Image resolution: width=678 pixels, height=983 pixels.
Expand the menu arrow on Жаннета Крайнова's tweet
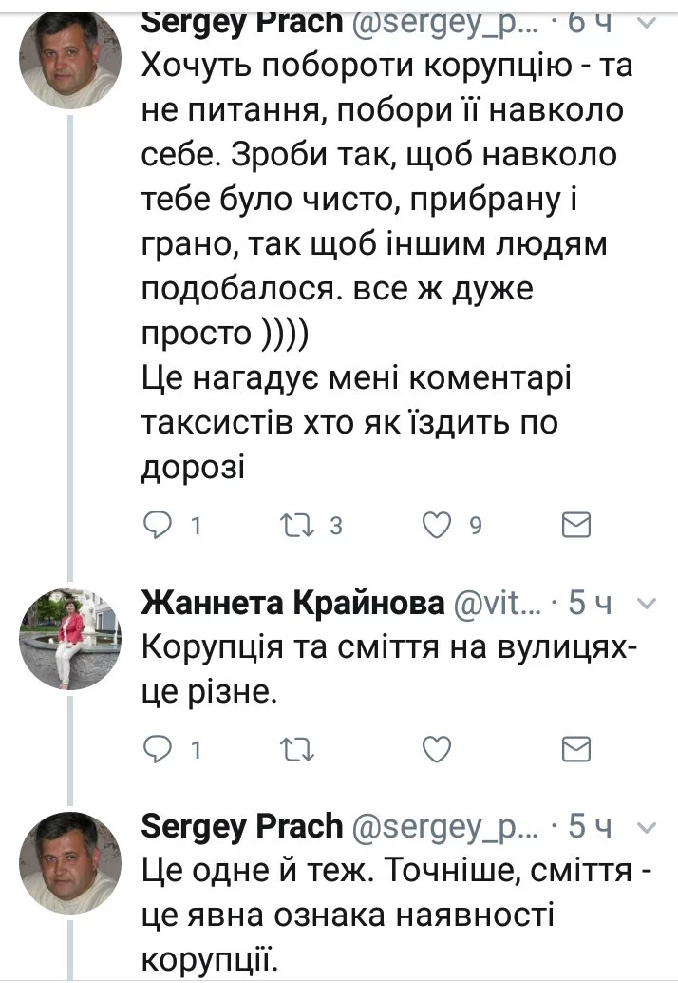click(x=645, y=602)
